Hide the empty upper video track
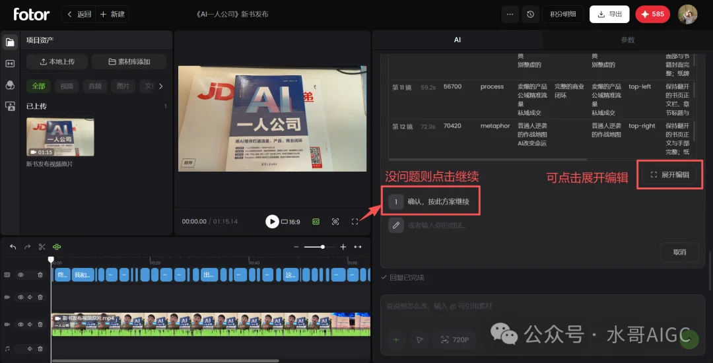Screen dimensions: 713x363 pyautogui.click(x=20, y=297)
